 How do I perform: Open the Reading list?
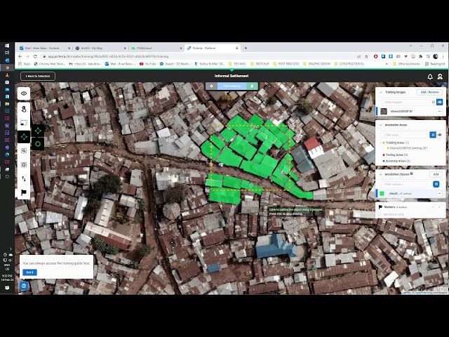(x=435, y=64)
